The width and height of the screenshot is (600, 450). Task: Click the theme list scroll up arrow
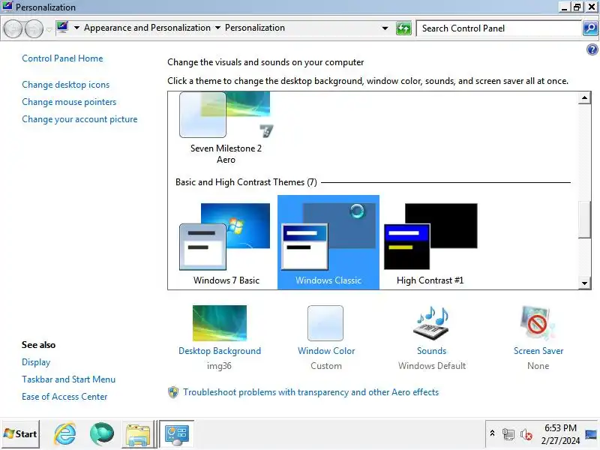(x=584, y=98)
